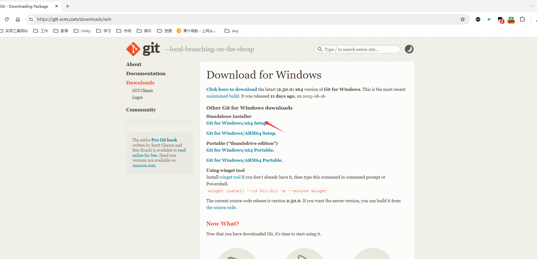
Task: Open the 工作 bookmark folder
Action: (41, 31)
